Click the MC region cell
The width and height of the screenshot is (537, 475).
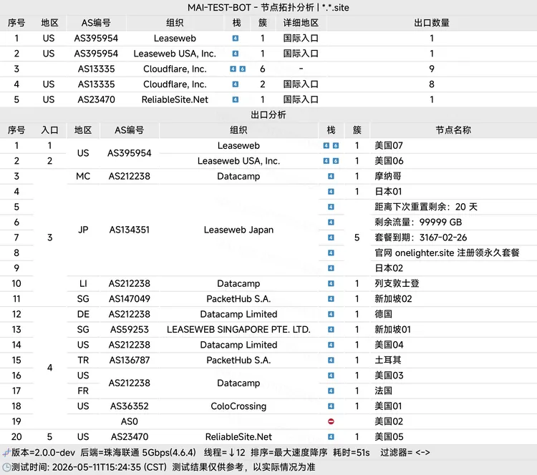tap(83, 176)
